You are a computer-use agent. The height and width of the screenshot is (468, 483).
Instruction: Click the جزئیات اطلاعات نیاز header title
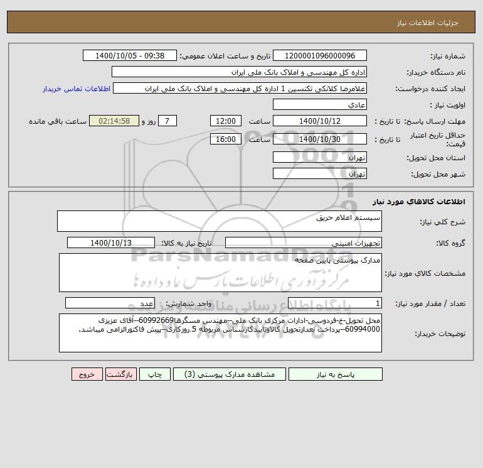coord(427,23)
